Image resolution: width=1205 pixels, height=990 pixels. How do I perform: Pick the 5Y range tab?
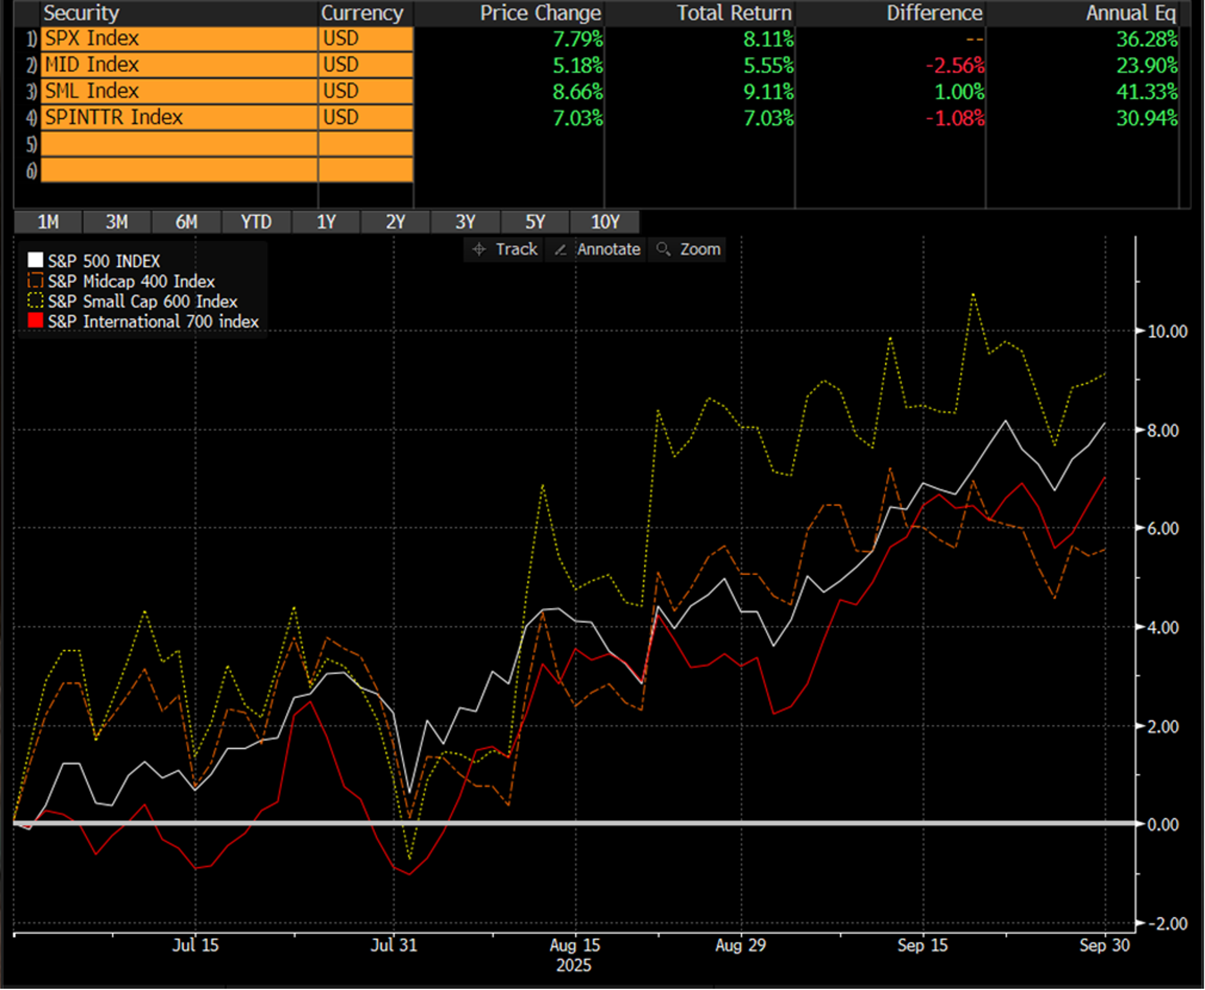pos(534,222)
